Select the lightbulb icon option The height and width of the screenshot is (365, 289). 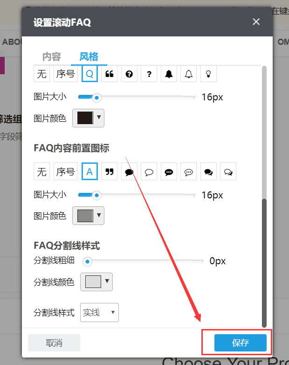[208, 74]
